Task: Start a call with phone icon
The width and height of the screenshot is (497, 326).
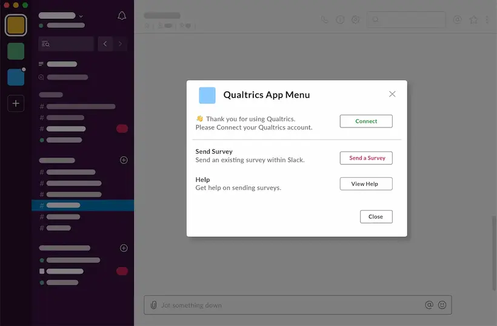Action: click(325, 19)
